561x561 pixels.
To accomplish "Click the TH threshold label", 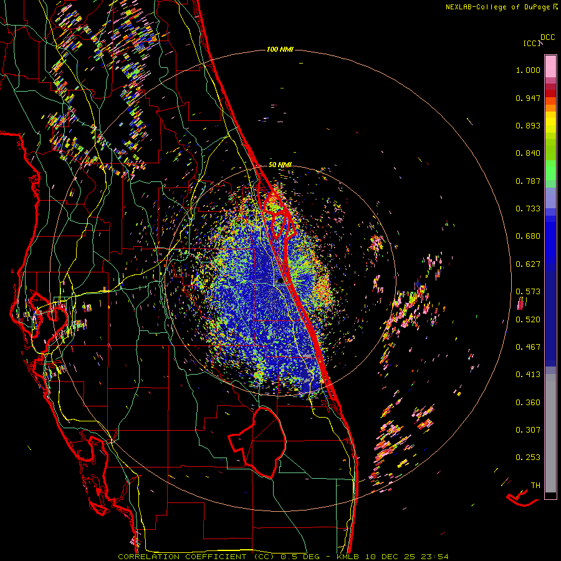I will click(535, 486).
